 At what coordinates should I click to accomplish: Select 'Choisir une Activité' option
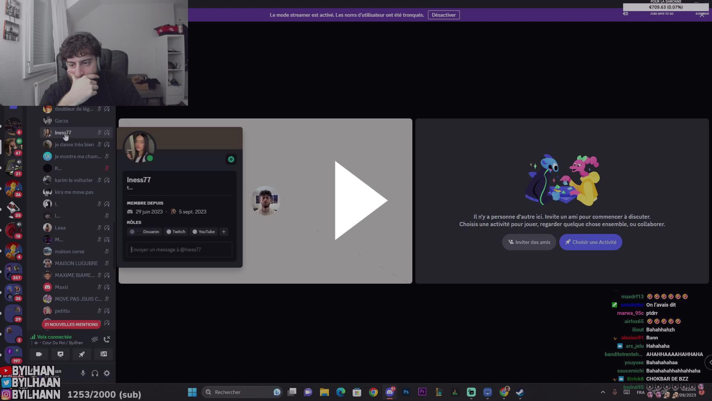pos(590,242)
